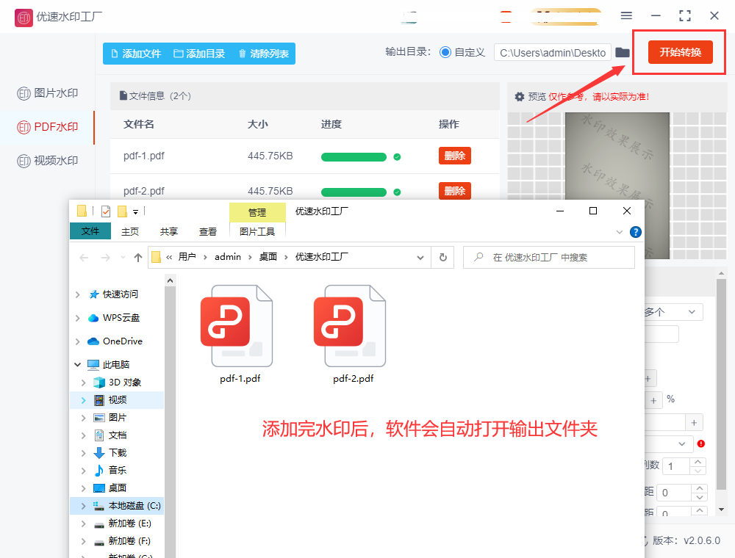Switch to the PDF水印 sidebar tab
This screenshot has height=558, width=735.
[x=47, y=127]
